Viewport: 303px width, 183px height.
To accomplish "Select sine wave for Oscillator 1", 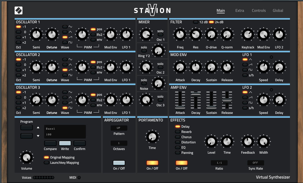I will point(65,27).
